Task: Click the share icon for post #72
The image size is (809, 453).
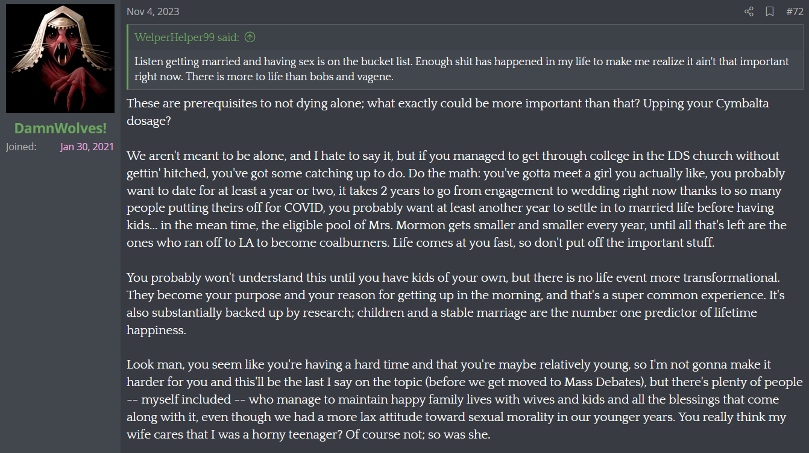Action: click(x=749, y=11)
